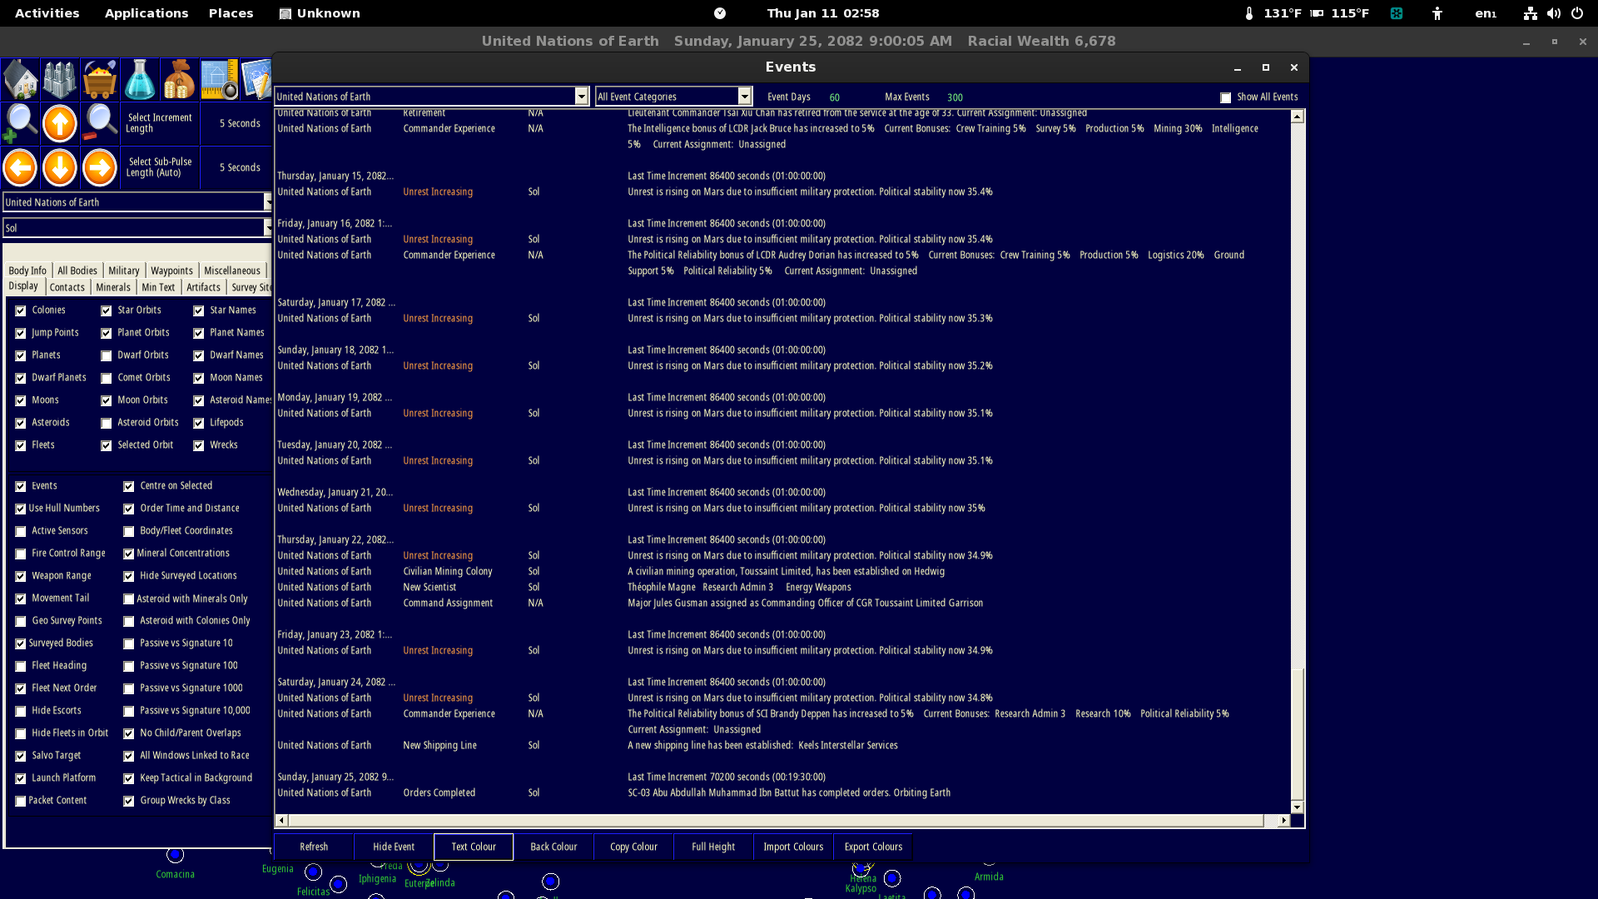Open the All Event Categories dropdown arrow

745,97
